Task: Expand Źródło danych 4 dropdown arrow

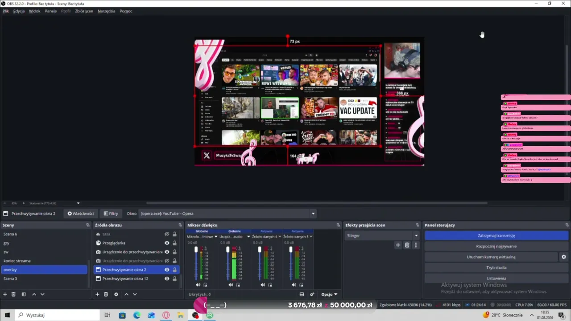Action: point(280,237)
